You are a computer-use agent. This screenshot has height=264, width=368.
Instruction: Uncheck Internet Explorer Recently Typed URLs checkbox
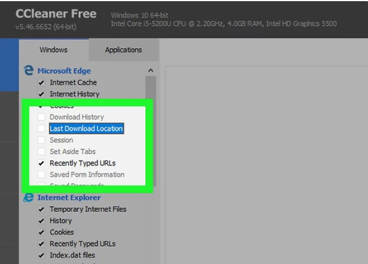pos(41,244)
